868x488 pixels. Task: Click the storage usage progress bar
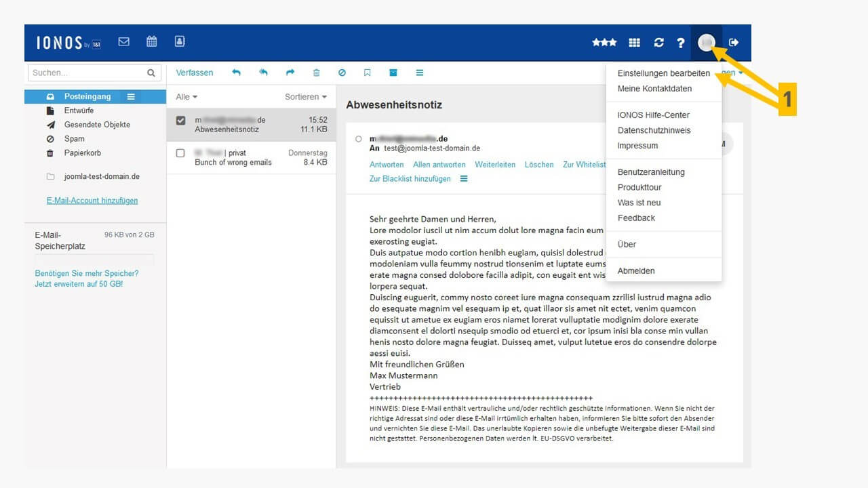[x=94, y=260]
